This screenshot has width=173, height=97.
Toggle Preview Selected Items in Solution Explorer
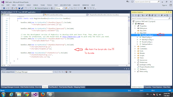click(x=165, y=15)
